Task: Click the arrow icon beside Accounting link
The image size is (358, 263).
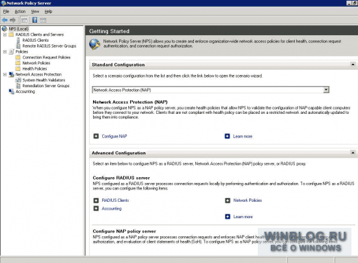Action: 96,208
